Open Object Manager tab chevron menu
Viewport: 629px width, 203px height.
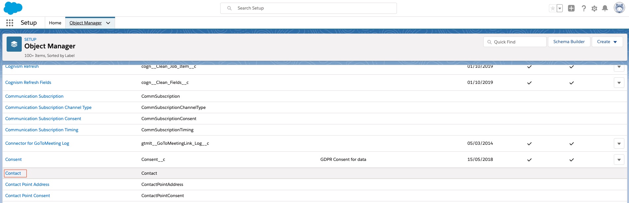pos(108,23)
